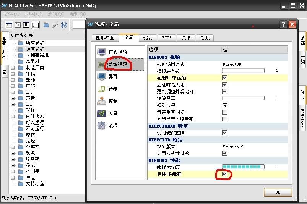Switch to the 驱动 tab

148,38
